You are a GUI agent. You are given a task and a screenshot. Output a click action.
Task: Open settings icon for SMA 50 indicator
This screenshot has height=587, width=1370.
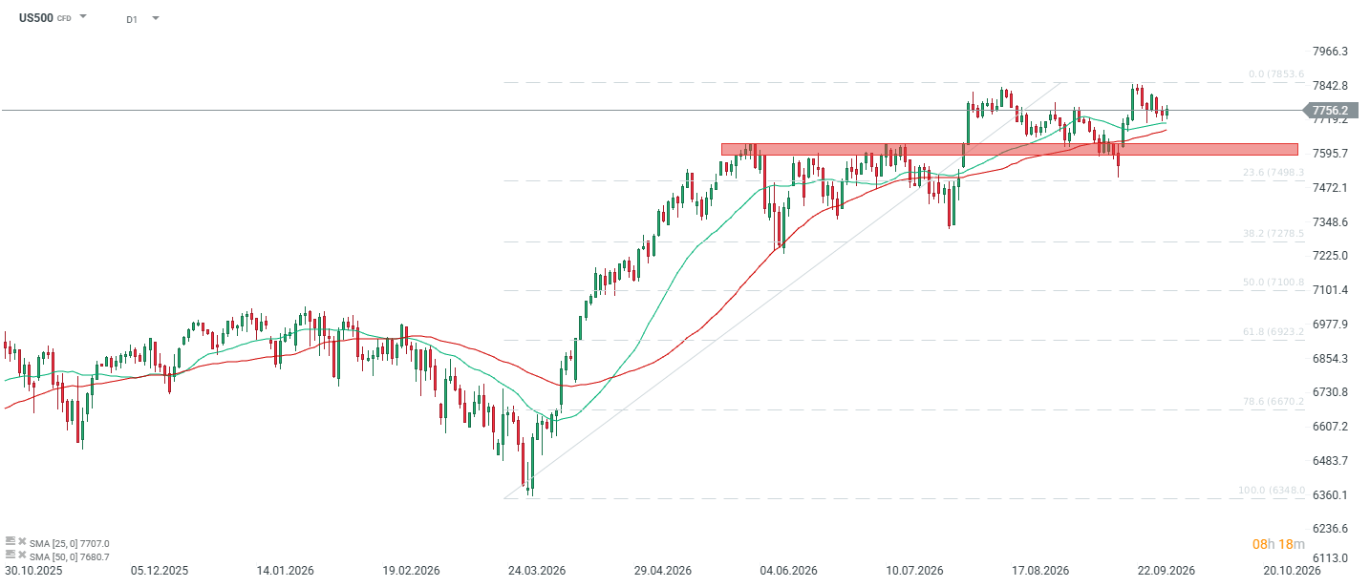(9, 554)
